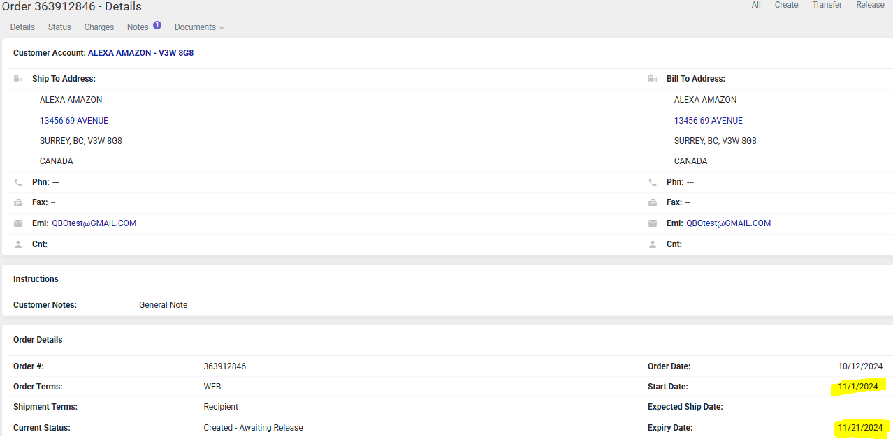Click the Ship To email envelope icon

point(18,223)
